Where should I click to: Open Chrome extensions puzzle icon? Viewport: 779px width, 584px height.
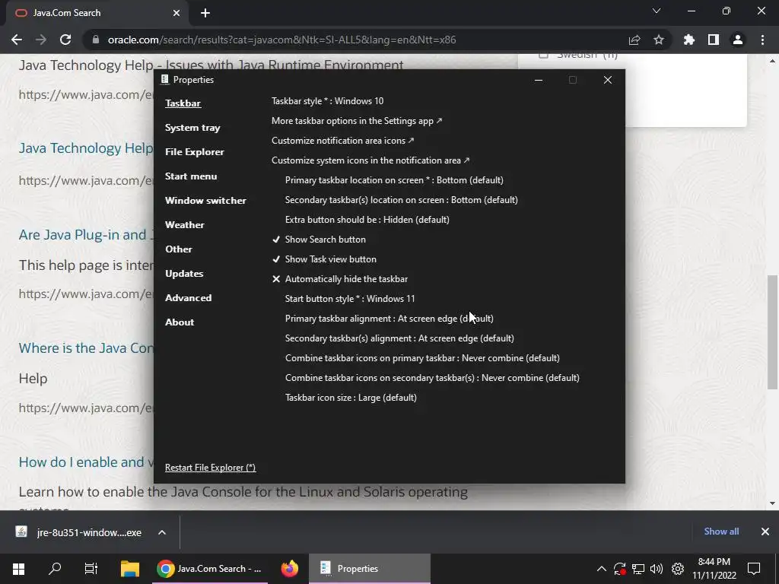[689, 40]
